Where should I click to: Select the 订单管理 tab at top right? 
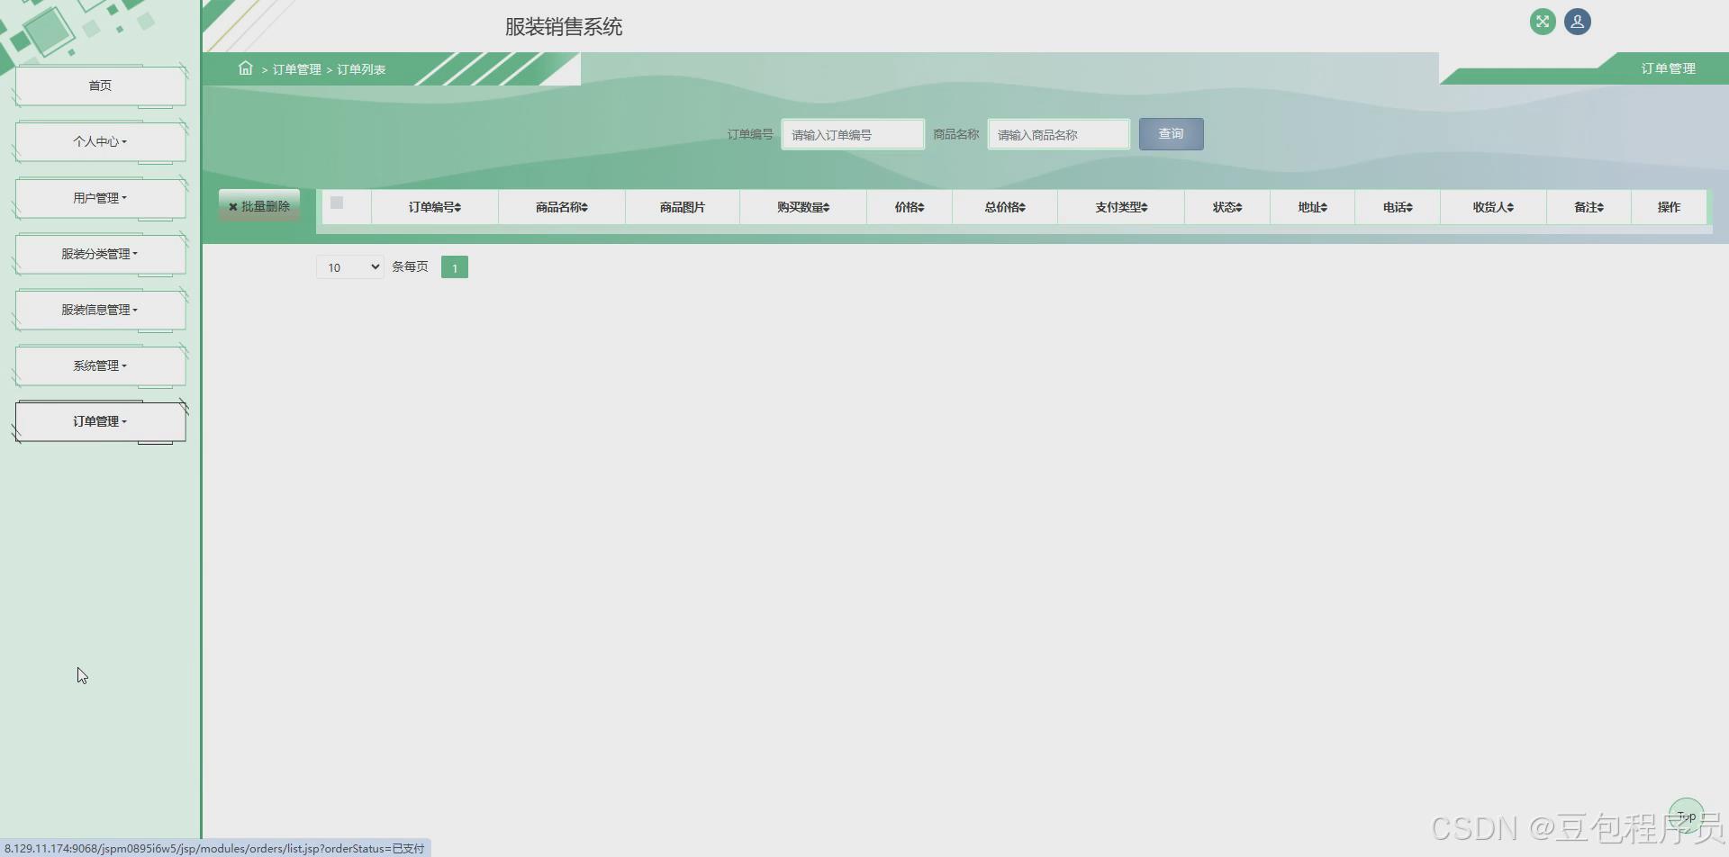click(x=1667, y=68)
